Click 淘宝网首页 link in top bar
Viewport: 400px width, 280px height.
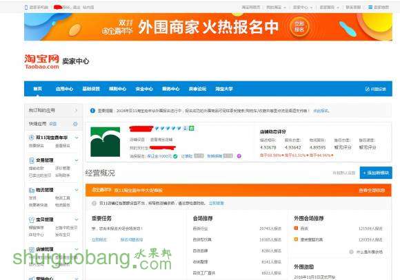[x=251, y=8]
